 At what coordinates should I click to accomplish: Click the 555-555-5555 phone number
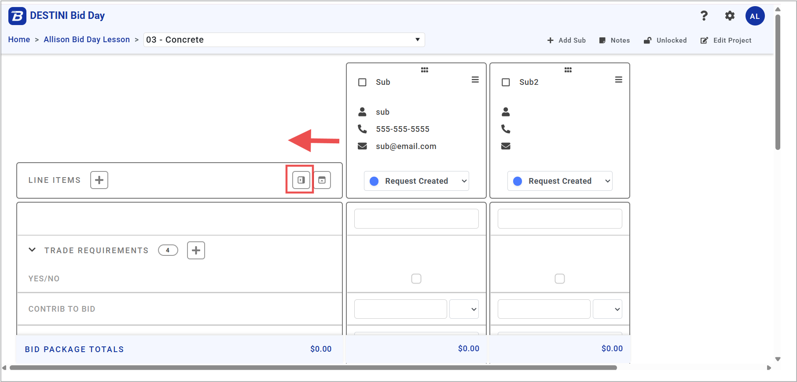[403, 129]
